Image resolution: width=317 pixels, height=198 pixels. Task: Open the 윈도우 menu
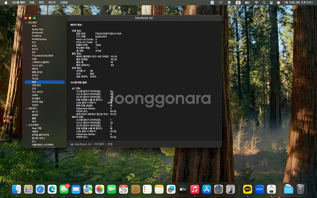pos(52,2)
